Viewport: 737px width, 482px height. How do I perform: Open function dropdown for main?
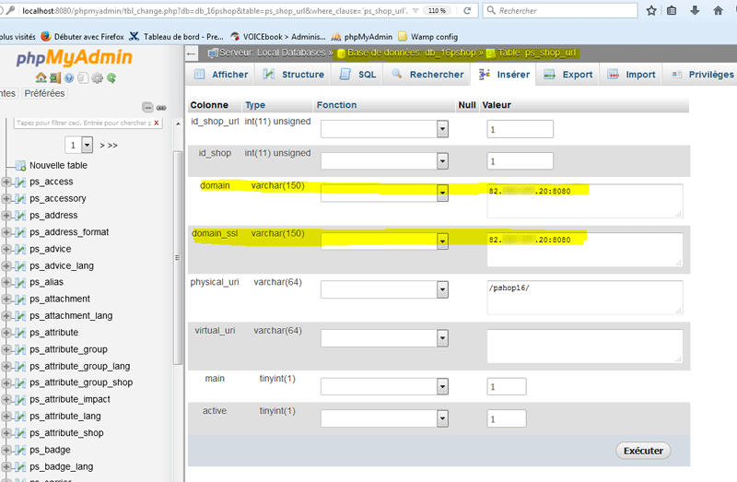click(384, 386)
